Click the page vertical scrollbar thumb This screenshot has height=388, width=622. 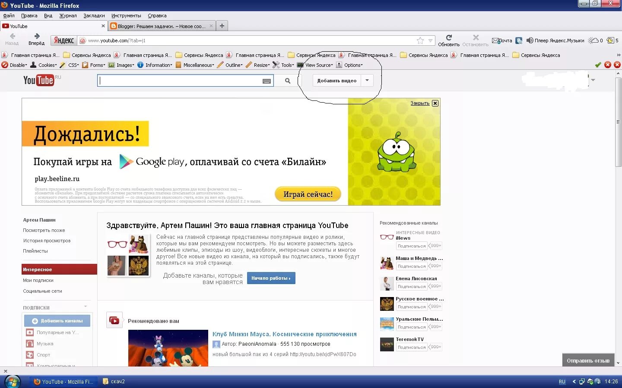click(x=618, y=122)
